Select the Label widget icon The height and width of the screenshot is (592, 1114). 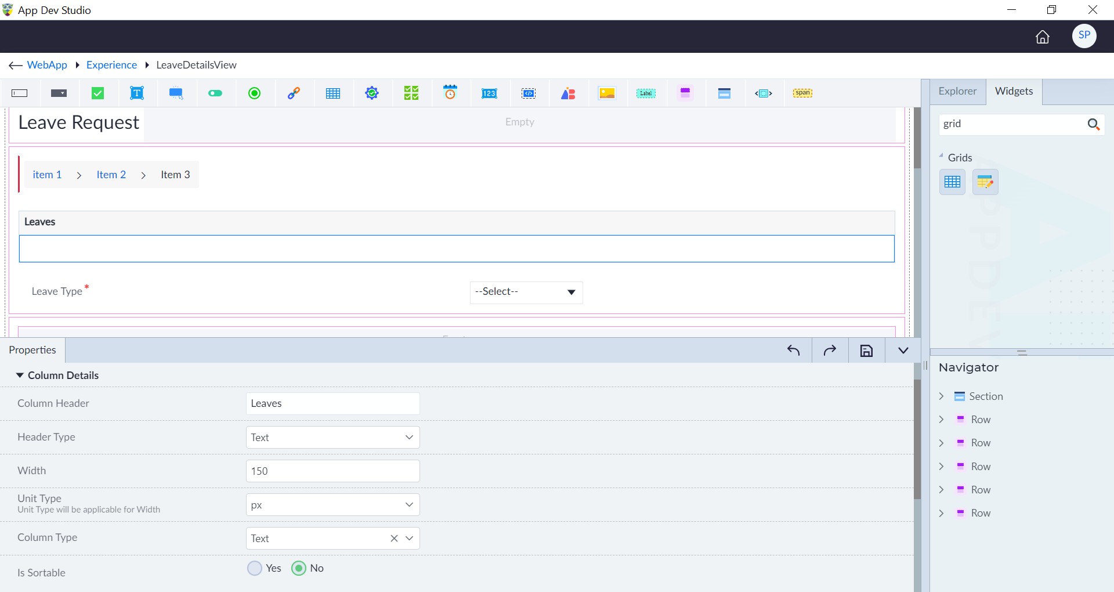point(646,93)
